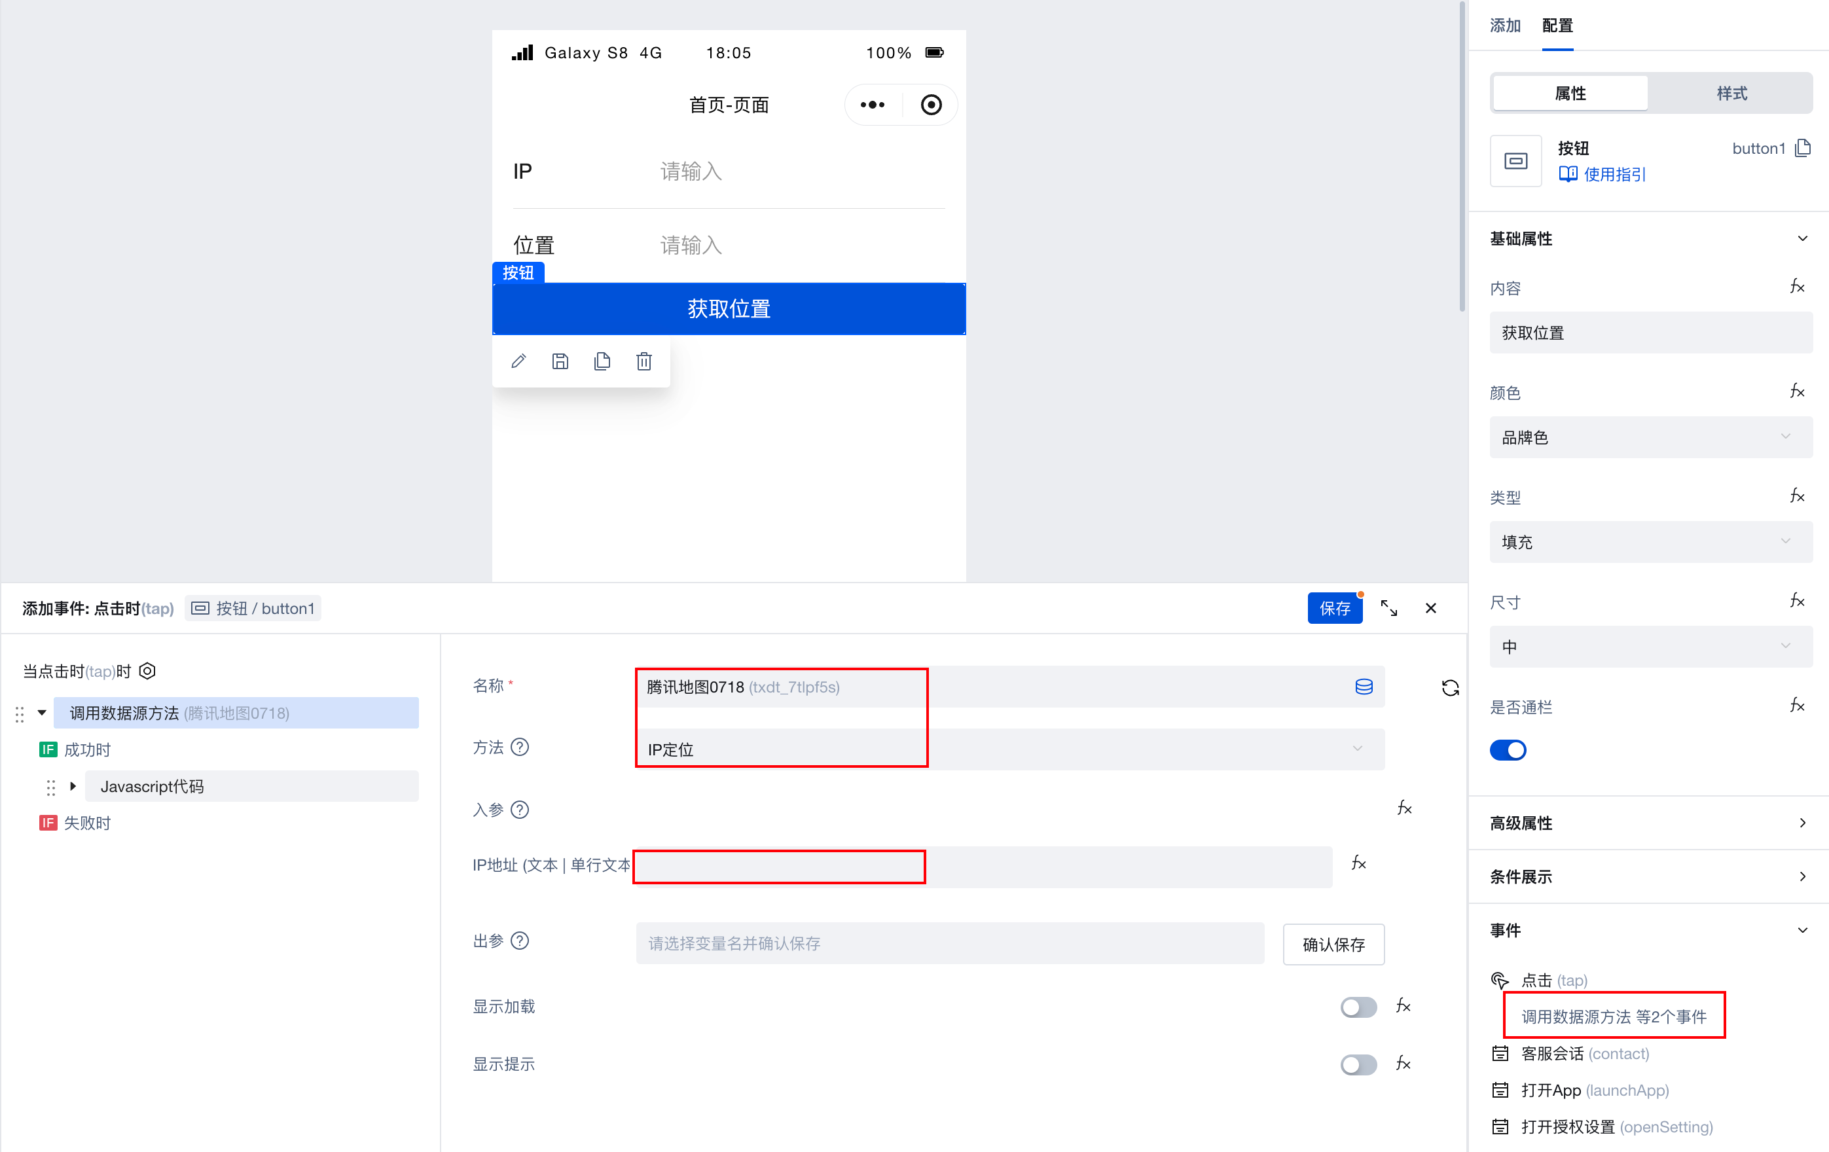Click the 确认保存 button
Image resolution: width=1829 pixels, height=1152 pixels.
coord(1333,944)
